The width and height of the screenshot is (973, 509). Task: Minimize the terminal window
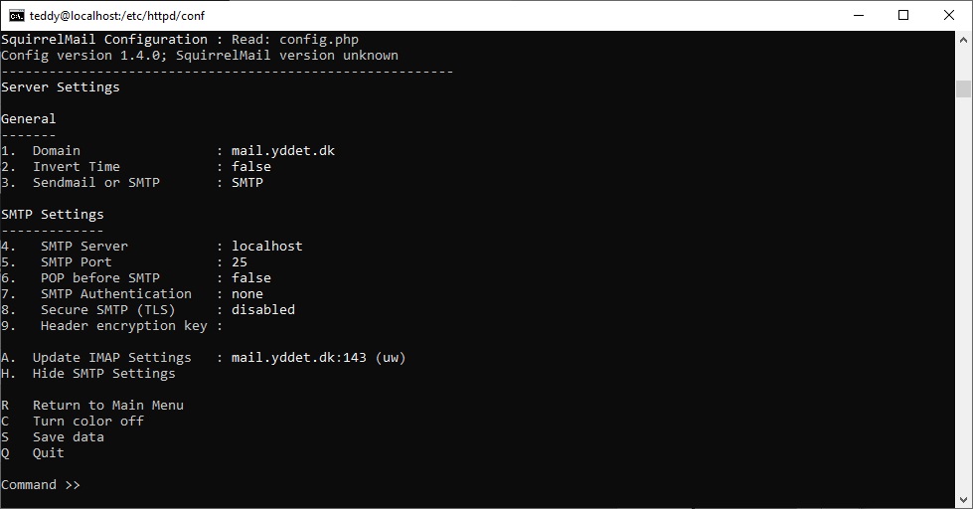pos(859,16)
